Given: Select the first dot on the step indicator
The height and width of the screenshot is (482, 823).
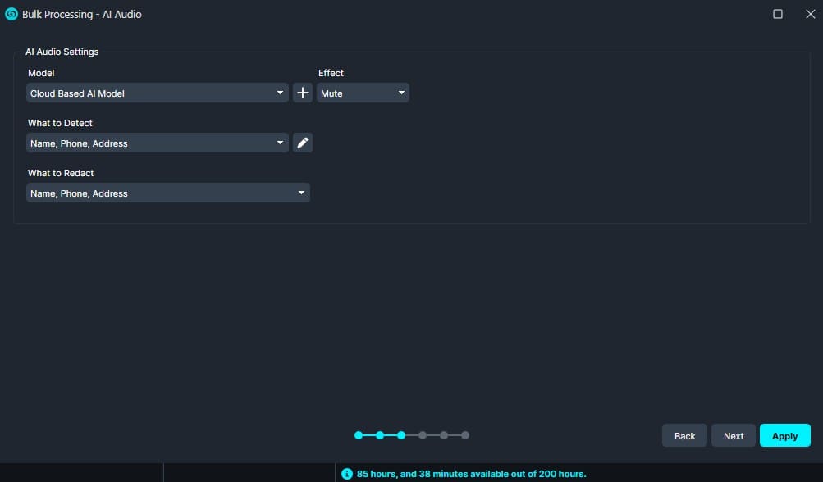Looking at the screenshot, I should coord(358,435).
